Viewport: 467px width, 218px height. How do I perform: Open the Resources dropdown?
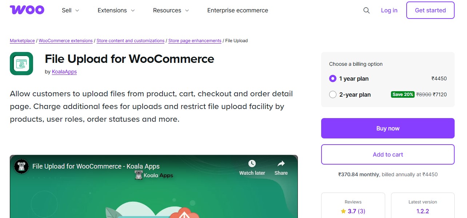(x=171, y=11)
